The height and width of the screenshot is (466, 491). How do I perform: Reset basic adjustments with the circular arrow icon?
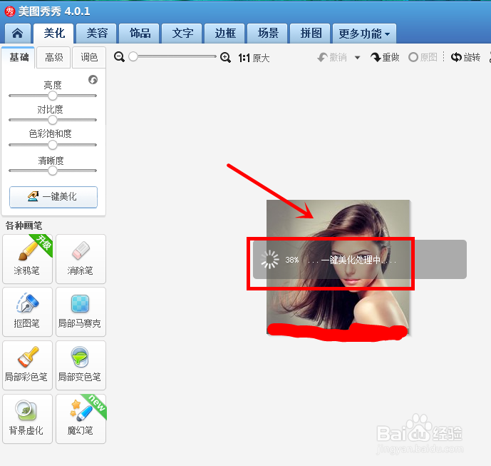tap(93, 80)
